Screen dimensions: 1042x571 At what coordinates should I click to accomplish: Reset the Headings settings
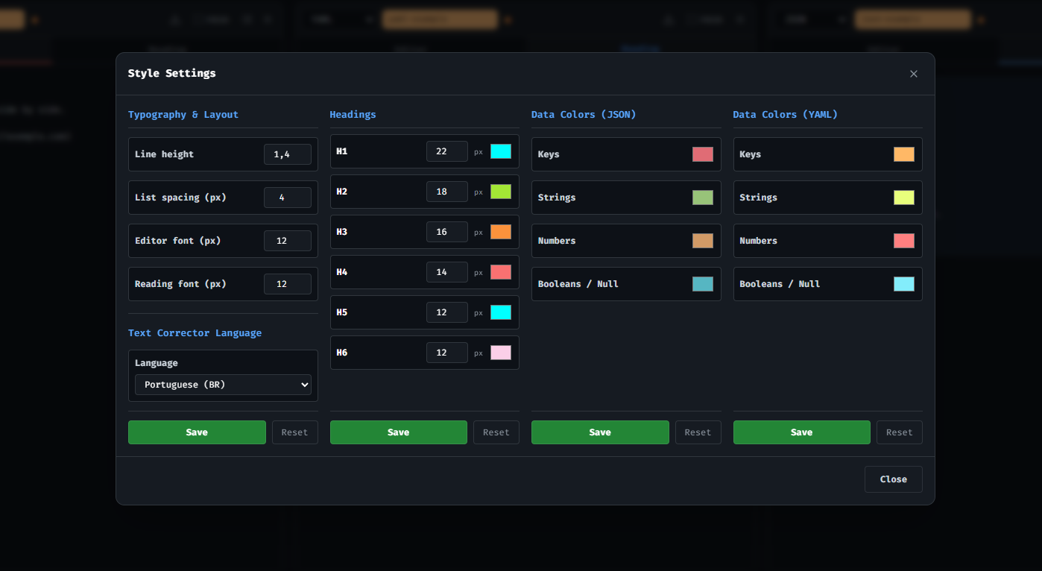[x=496, y=432]
